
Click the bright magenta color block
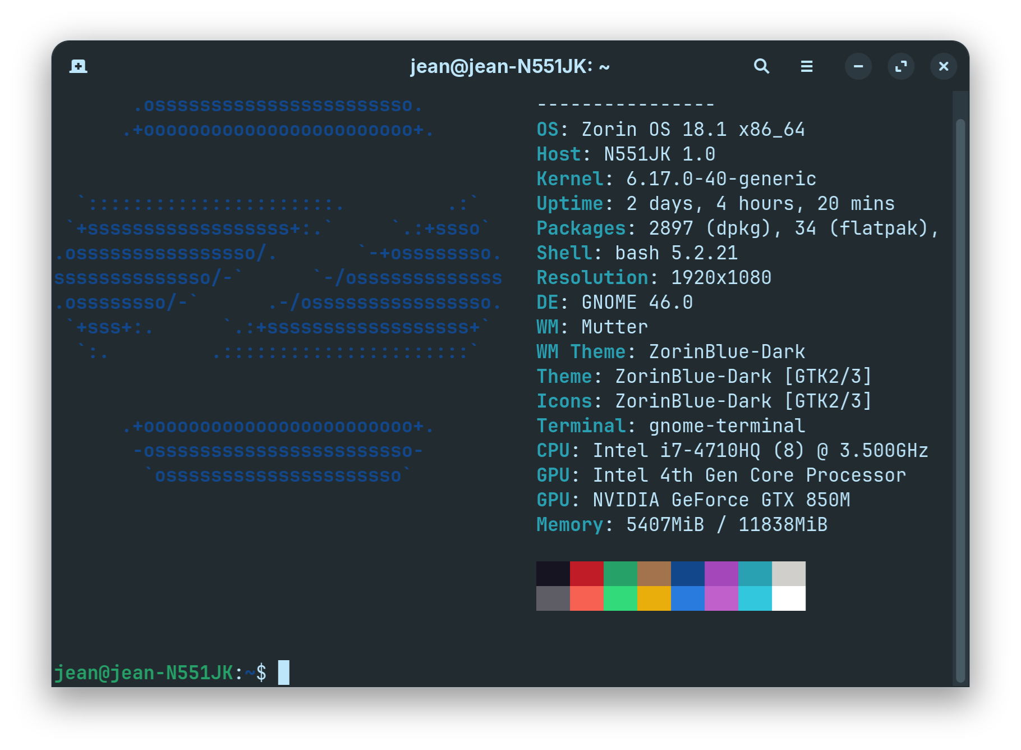click(721, 598)
